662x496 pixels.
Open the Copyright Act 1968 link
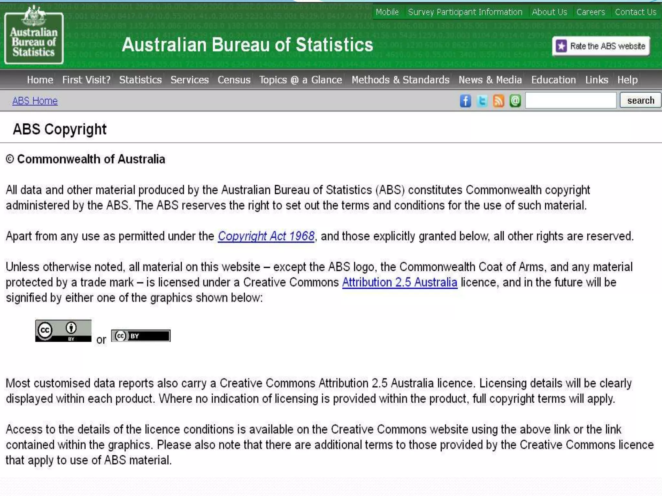pyautogui.click(x=266, y=236)
